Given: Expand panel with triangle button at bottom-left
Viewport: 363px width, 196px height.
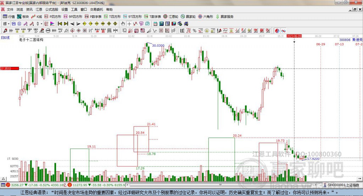Looking at the screenshot, I should click(3, 179).
